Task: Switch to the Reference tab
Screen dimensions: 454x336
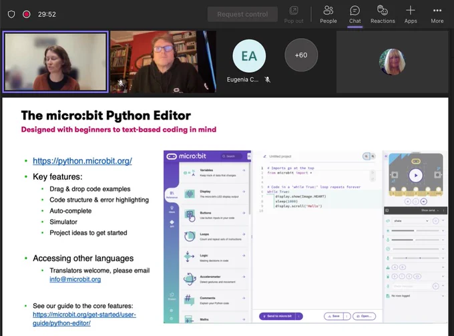Action: 172,194
